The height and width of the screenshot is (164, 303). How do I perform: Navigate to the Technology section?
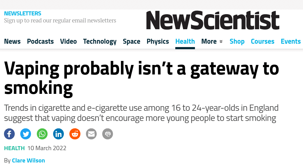tap(100, 42)
